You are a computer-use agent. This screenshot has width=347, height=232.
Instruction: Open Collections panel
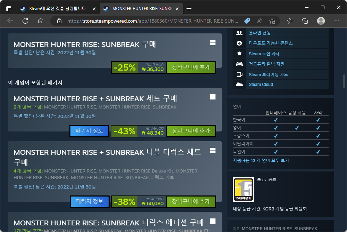[x=305, y=21]
